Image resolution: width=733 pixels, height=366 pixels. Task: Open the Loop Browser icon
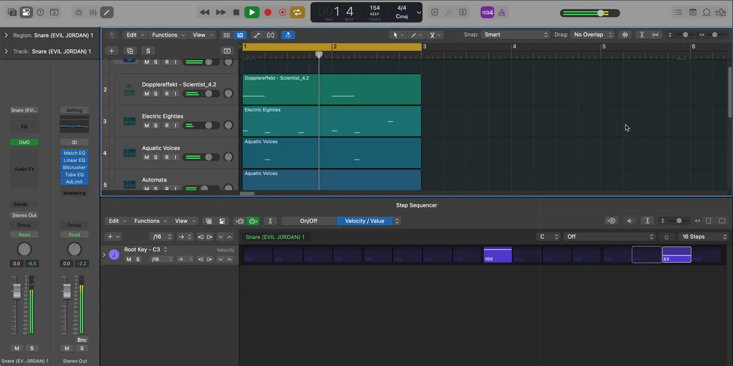(707, 12)
